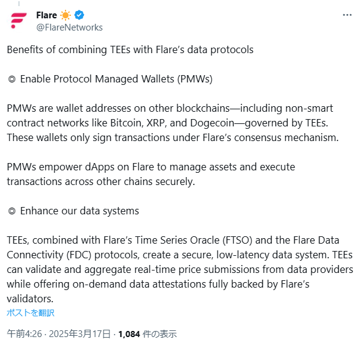Click the PMWs empower dApps paragraph
Screen dimensions: 363x345
151,175
